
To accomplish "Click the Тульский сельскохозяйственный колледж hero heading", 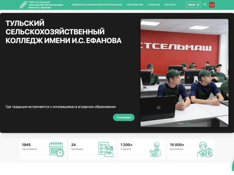I will (63, 32).
